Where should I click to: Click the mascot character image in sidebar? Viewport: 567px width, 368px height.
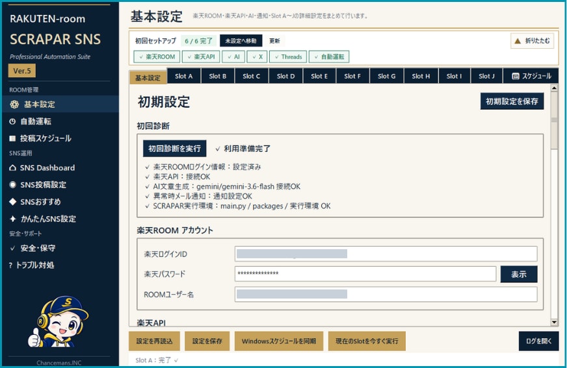[59, 321]
